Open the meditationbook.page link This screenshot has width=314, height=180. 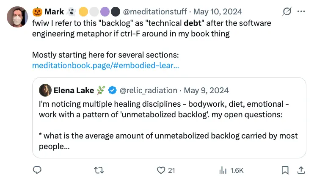point(105,66)
